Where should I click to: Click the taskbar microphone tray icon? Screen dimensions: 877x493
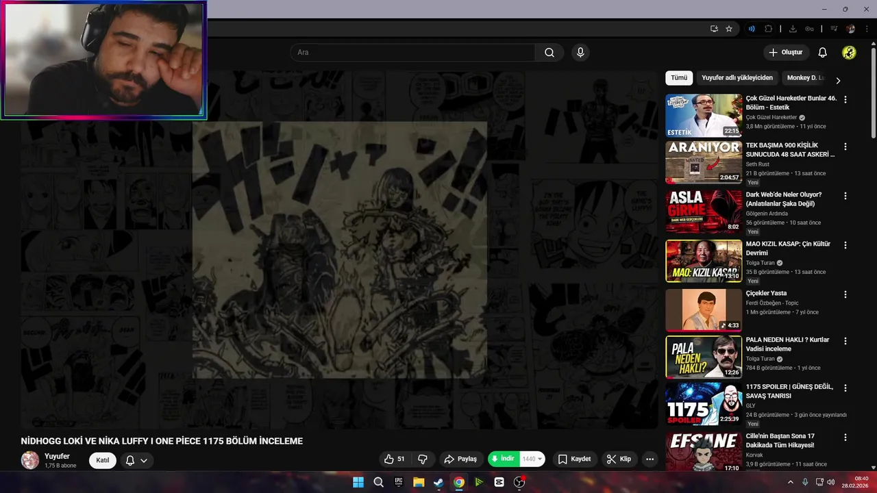(805, 482)
